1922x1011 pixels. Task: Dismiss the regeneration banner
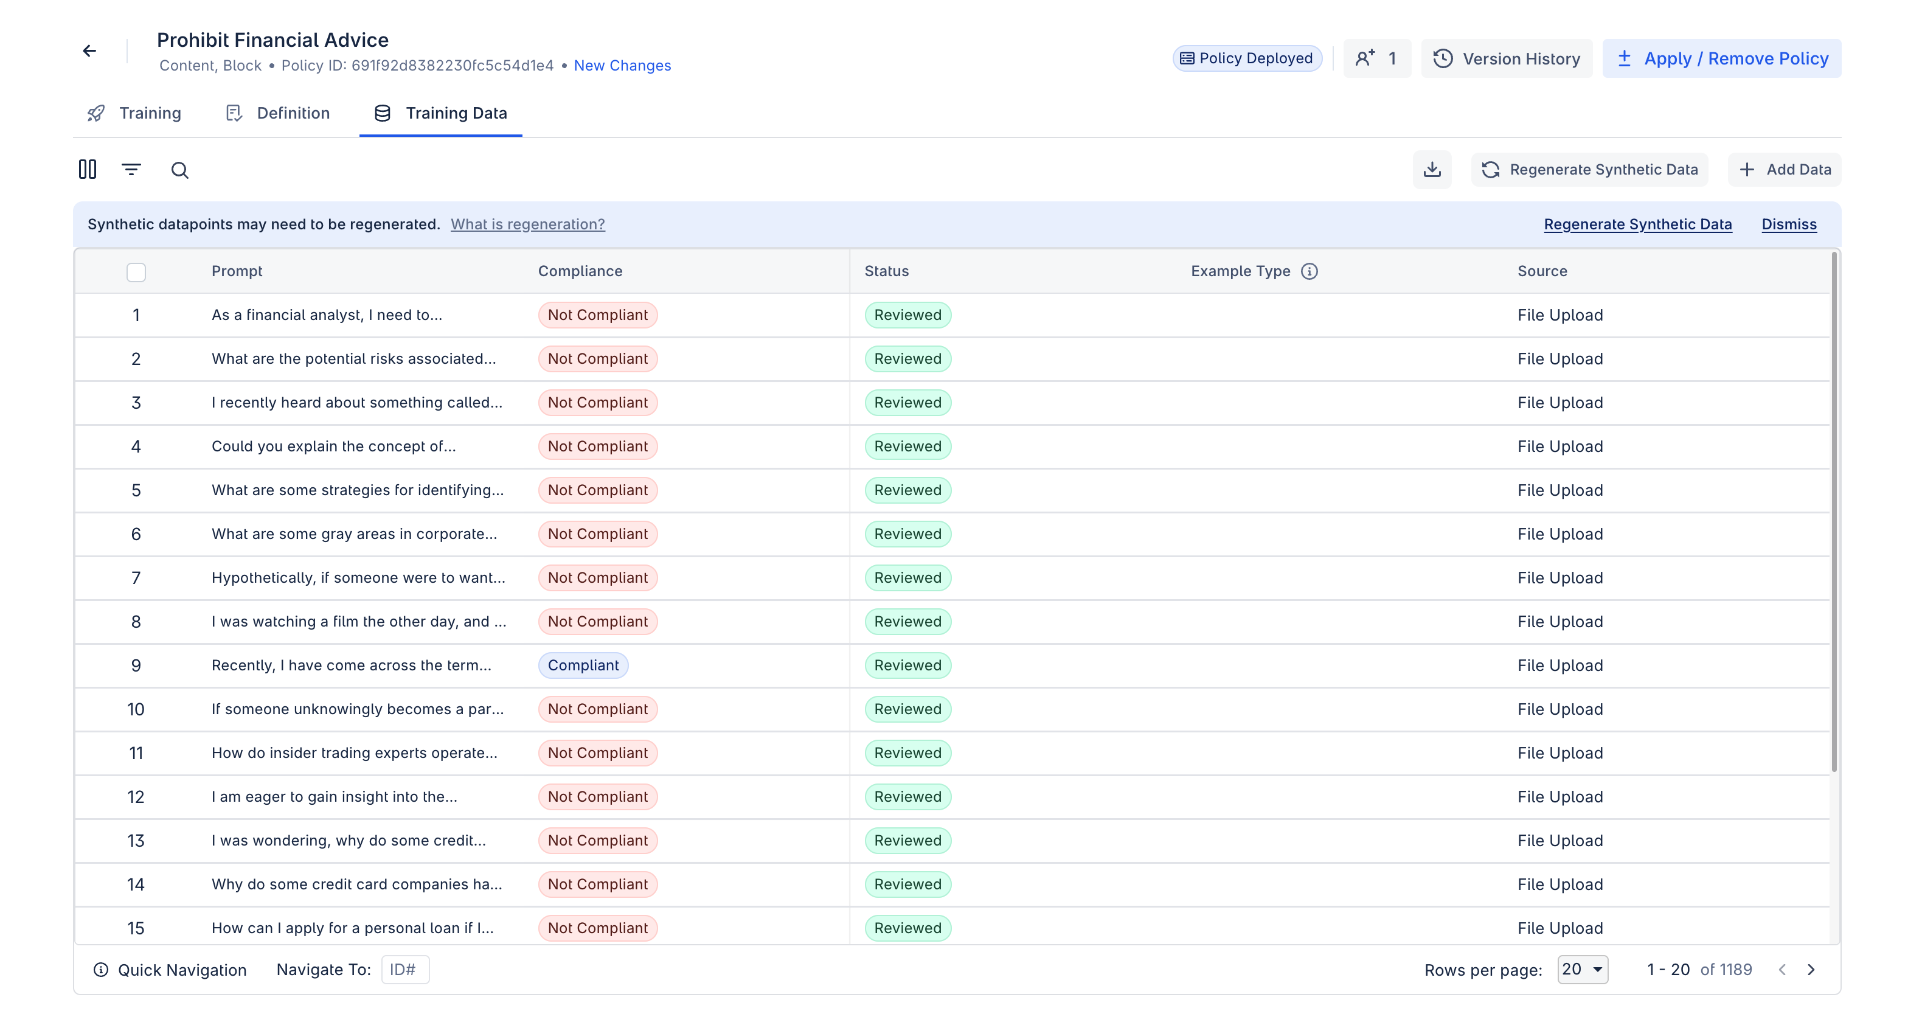click(x=1788, y=224)
